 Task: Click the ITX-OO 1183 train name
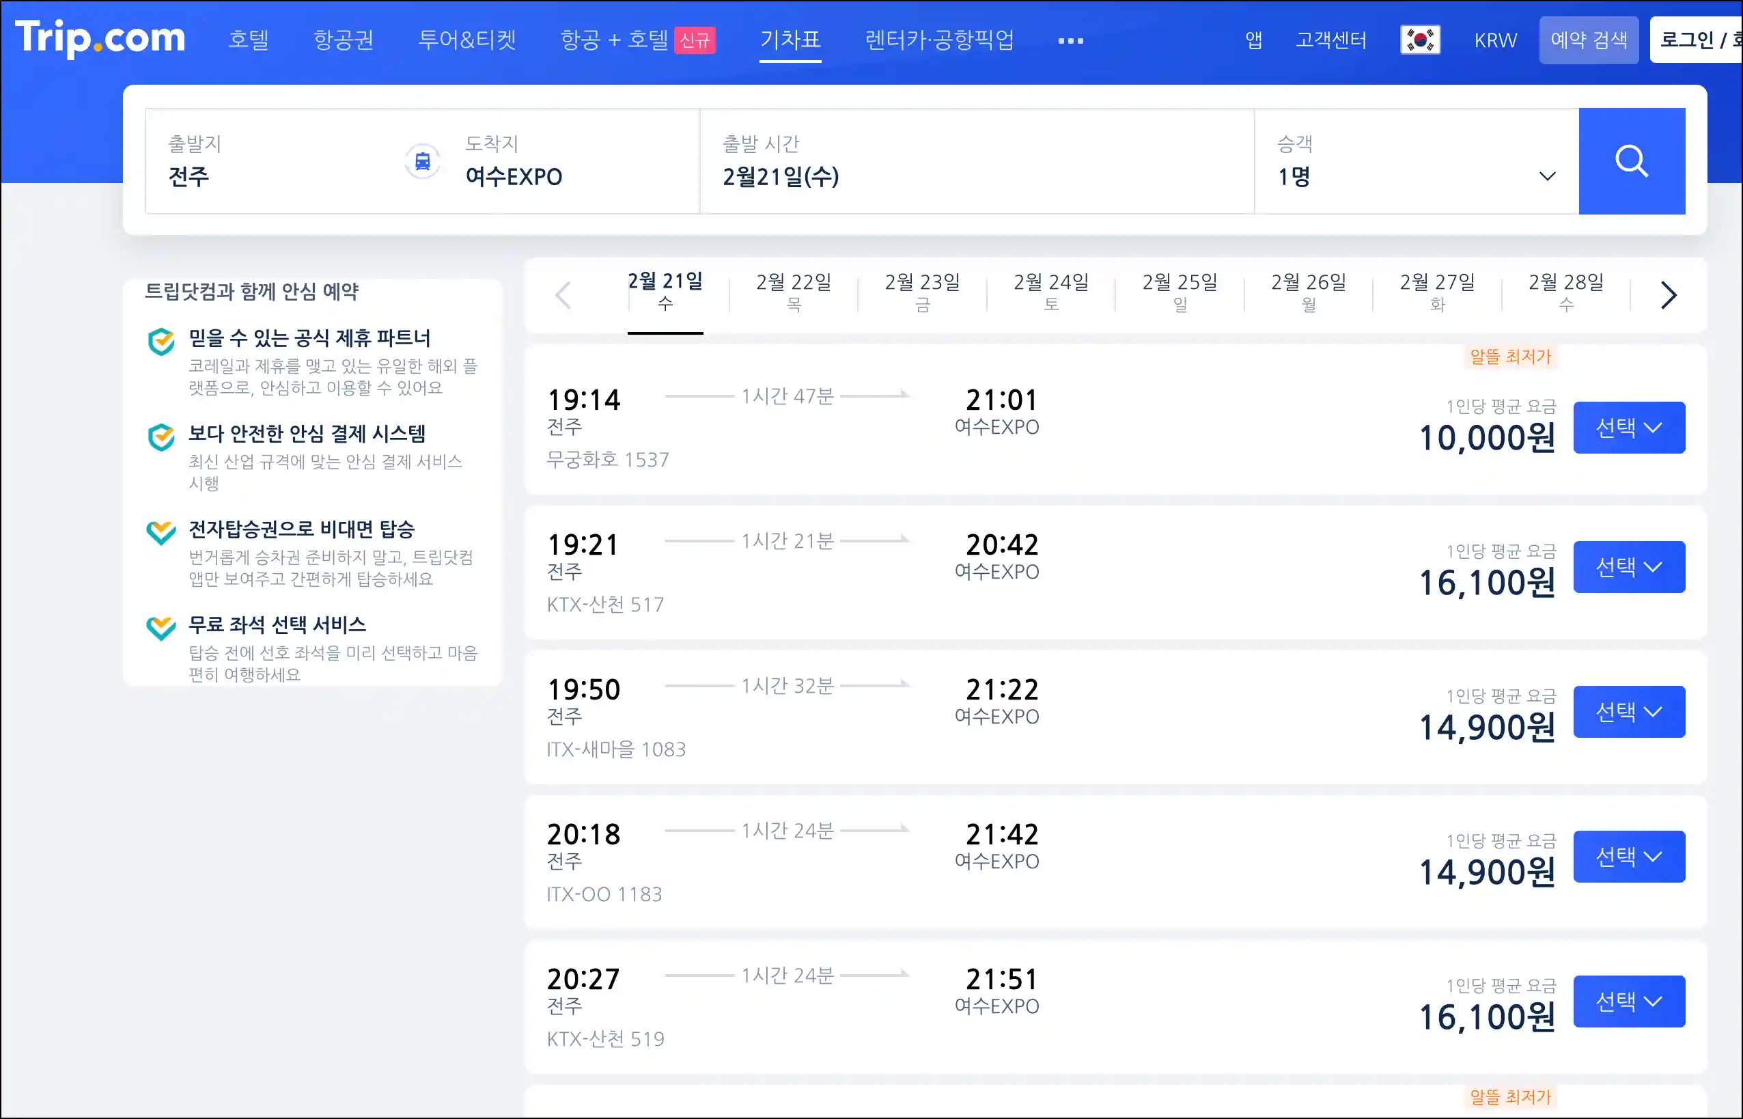click(x=604, y=894)
